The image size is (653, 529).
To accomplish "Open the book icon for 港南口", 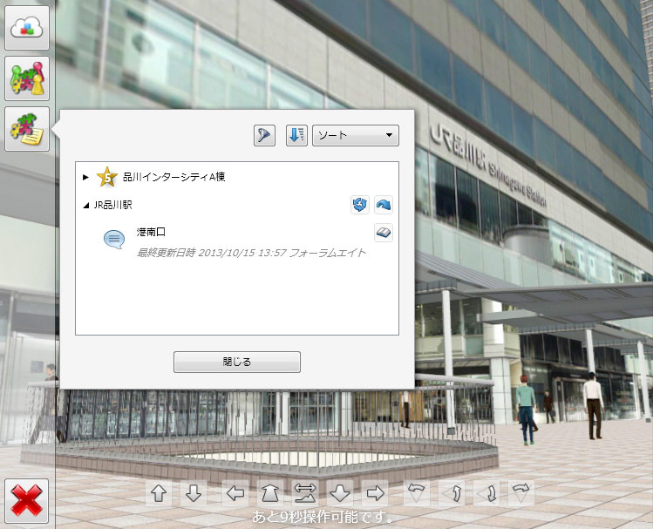I will coord(383,232).
